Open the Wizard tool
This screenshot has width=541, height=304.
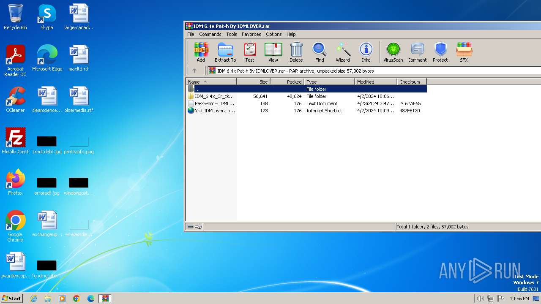pos(343,52)
